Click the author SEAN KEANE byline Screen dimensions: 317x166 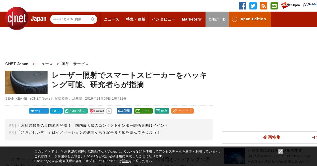(16, 99)
